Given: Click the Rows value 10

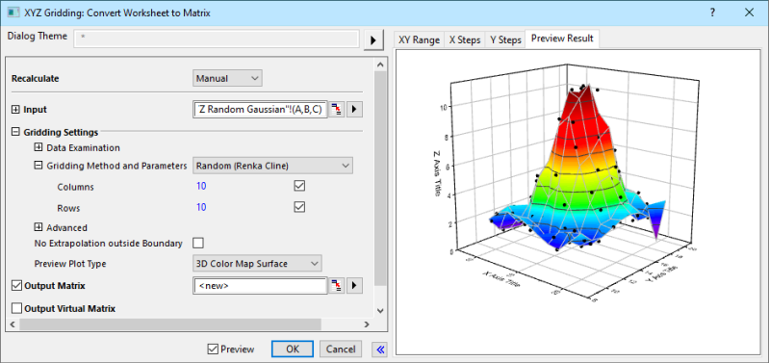Looking at the screenshot, I should 201,207.
